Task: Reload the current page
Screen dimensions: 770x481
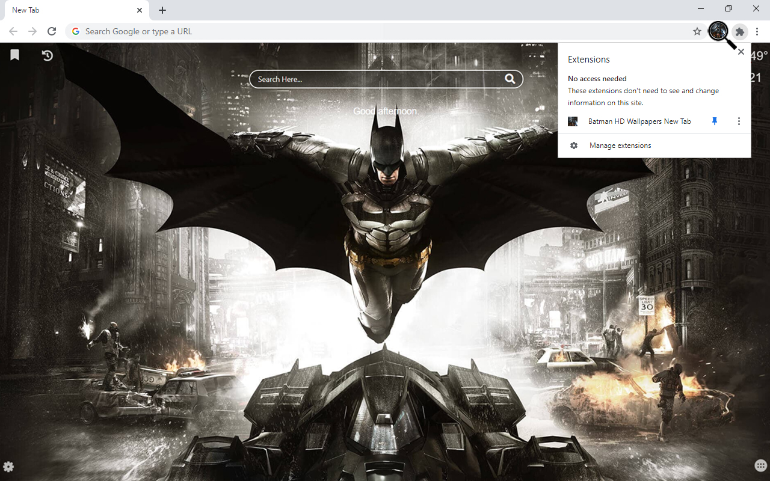Action: pos(52,31)
